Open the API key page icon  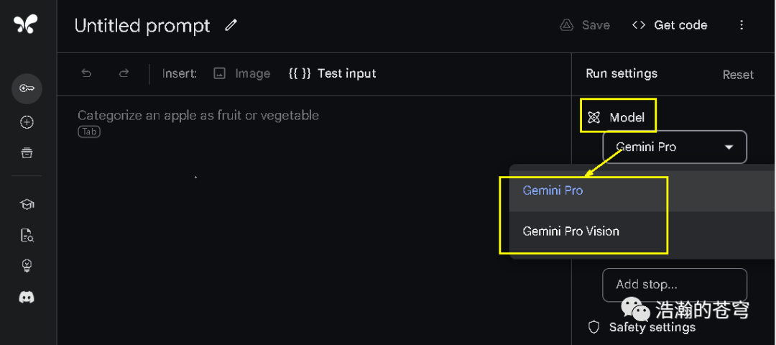tap(27, 88)
